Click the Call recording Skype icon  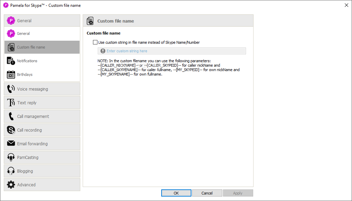coord(11,130)
